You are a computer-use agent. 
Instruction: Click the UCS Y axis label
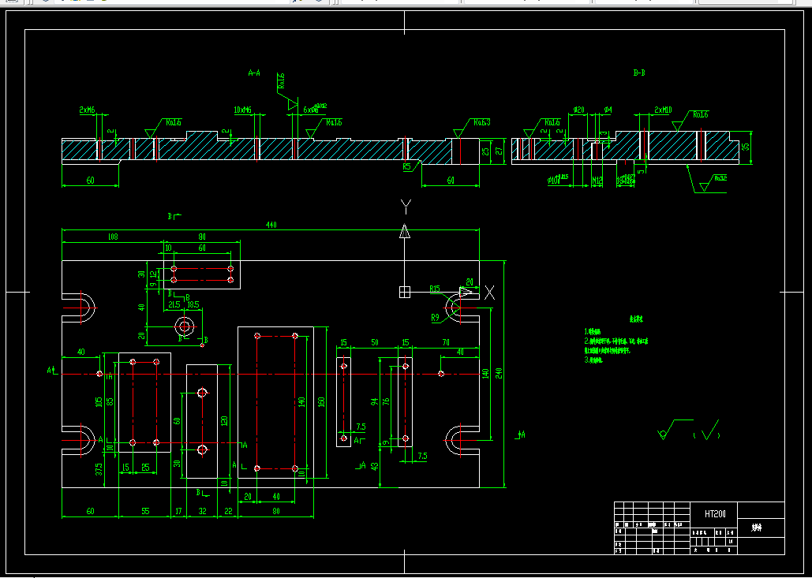(406, 207)
